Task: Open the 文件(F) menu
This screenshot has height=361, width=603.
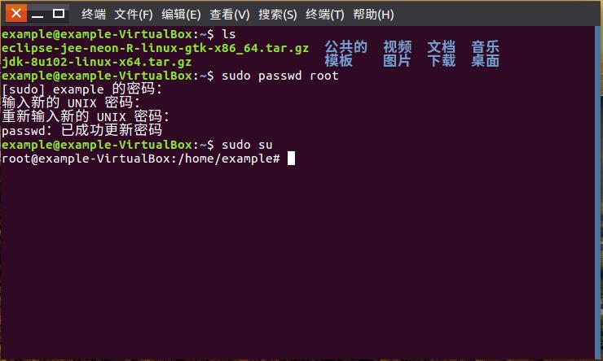Action: click(134, 15)
